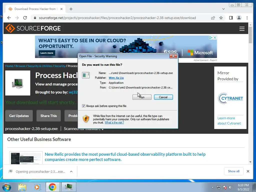The height and width of the screenshot is (192, 256).
Task: Open the SourceForge hamburger menu
Action: click(x=242, y=28)
